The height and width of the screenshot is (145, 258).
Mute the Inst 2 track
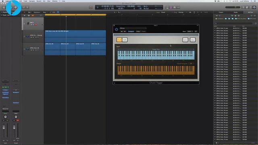click(31, 25)
